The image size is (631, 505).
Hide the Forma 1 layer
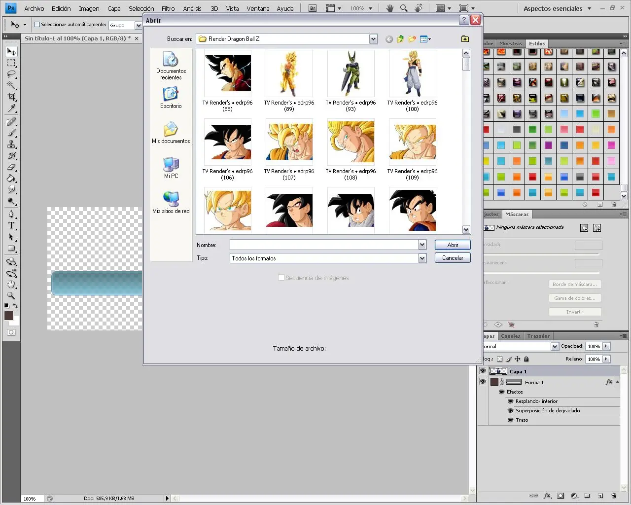(x=483, y=382)
